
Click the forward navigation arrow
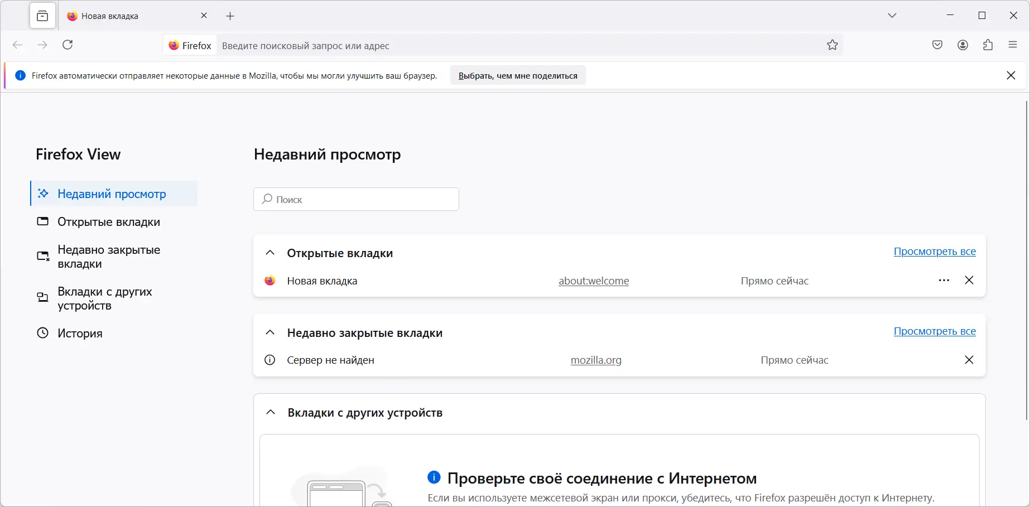coord(42,45)
